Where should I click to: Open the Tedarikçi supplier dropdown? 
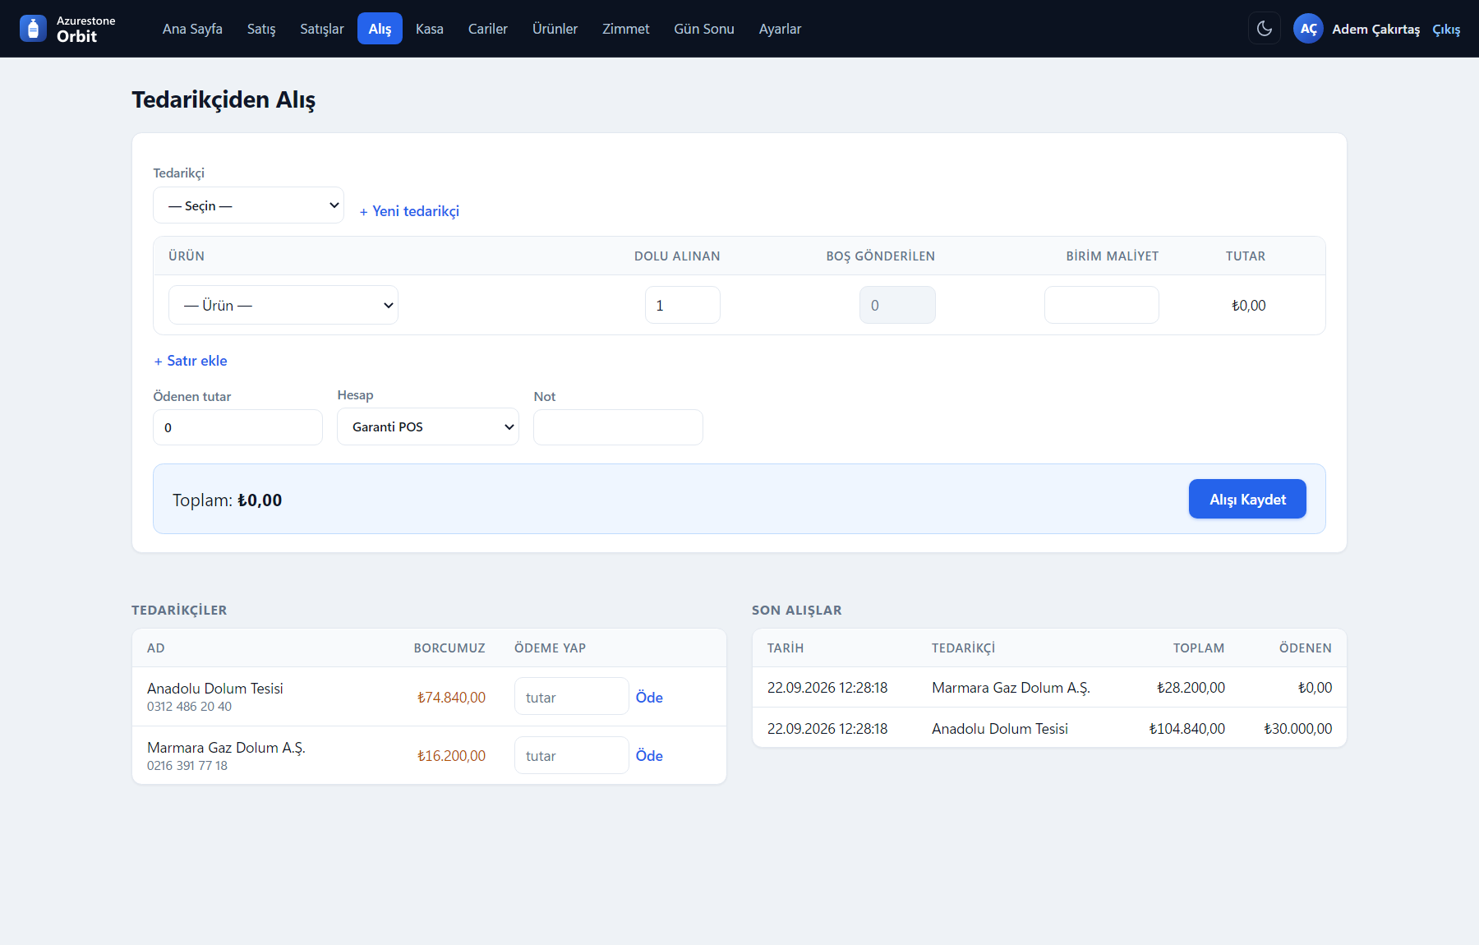pyautogui.click(x=248, y=205)
